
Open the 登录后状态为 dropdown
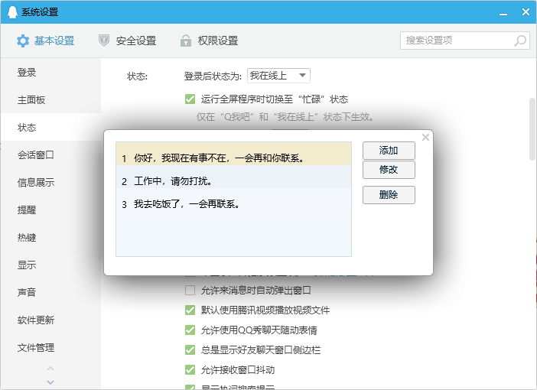click(x=278, y=76)
